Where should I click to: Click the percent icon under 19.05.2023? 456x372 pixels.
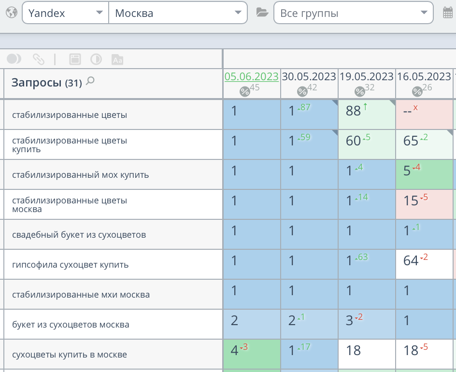click(360, 91)
